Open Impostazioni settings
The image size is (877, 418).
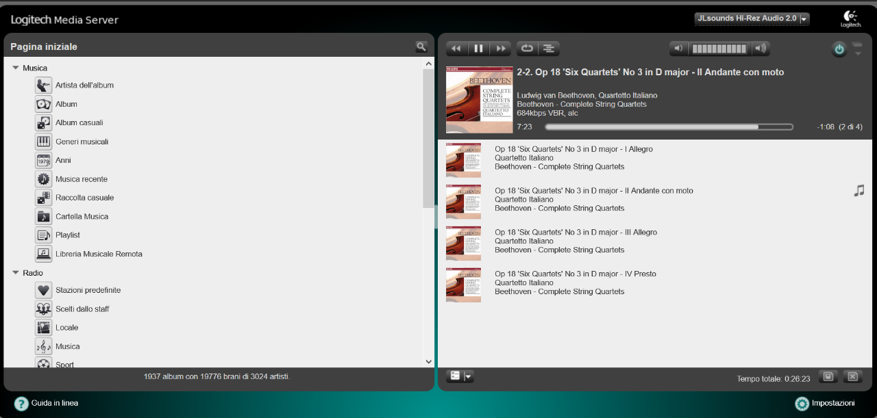pyautogui.click(x=825, y=404)
